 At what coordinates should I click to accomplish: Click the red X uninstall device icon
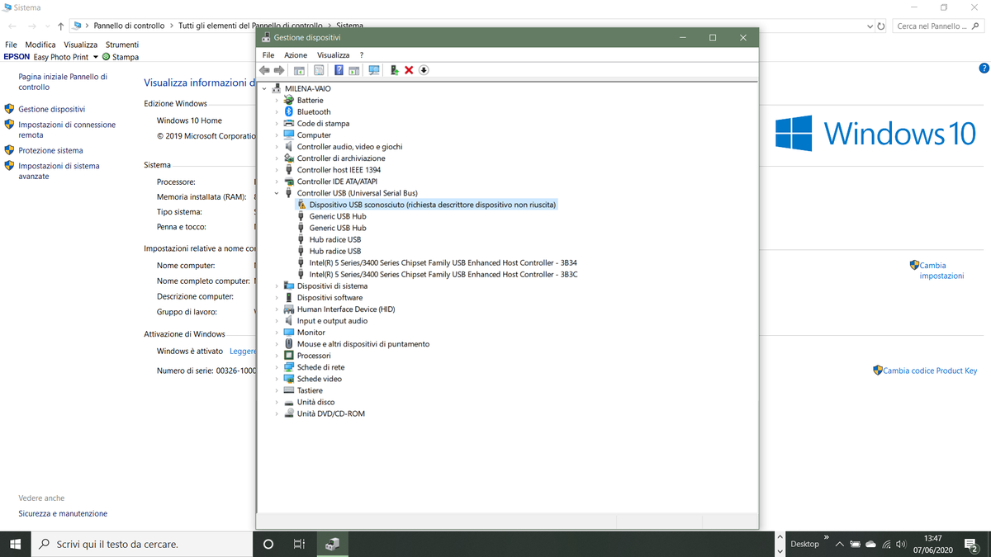tap(409, 70)
